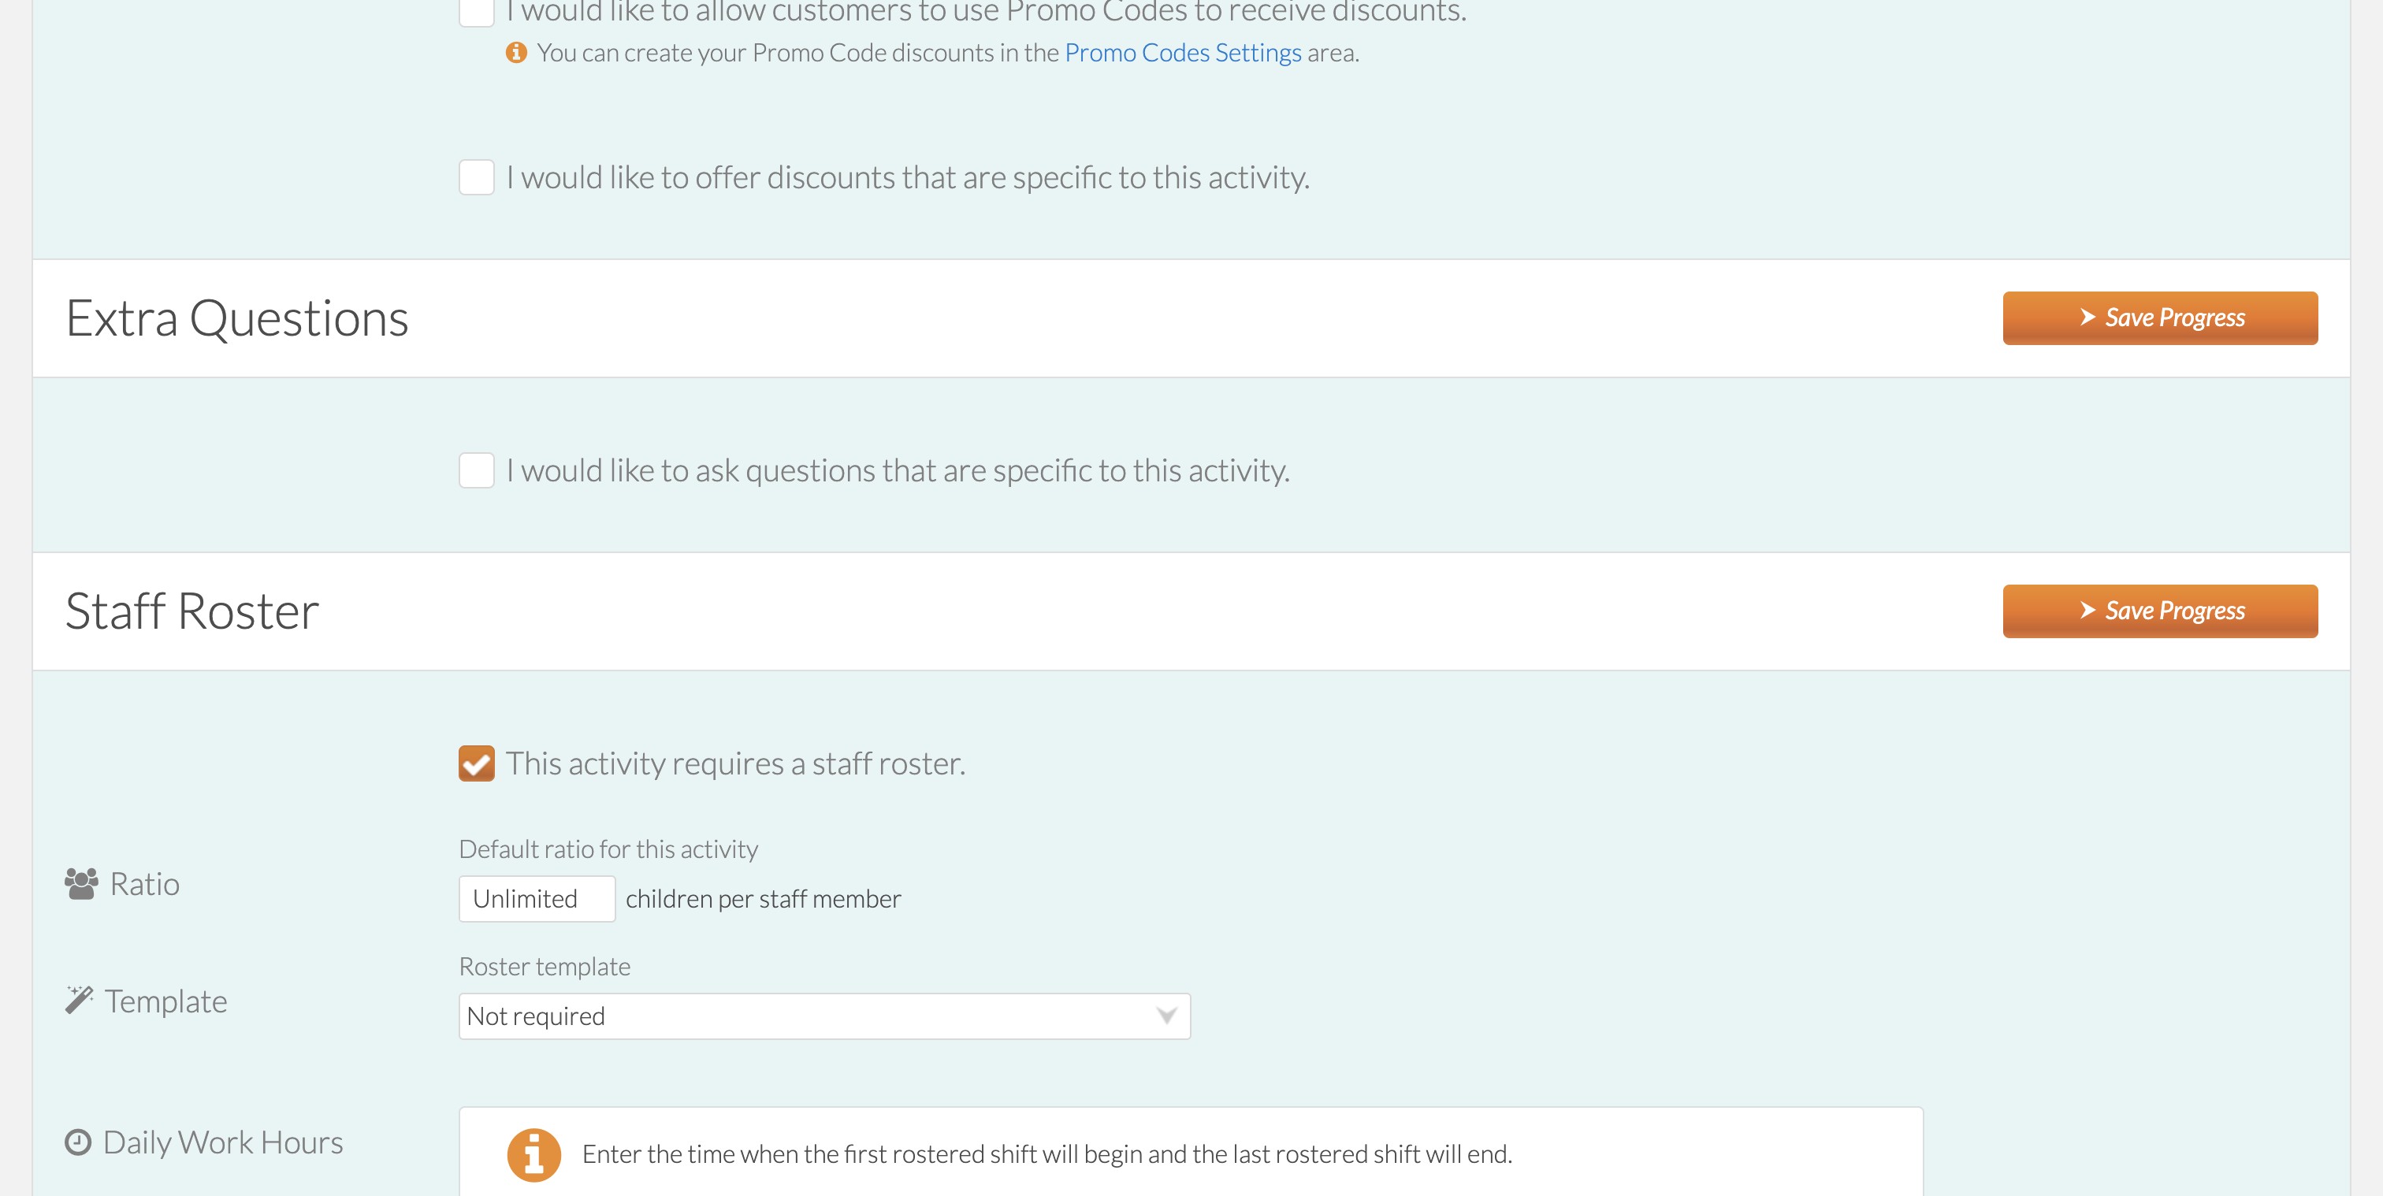Click the Staff Roster heading
This screenshot has width=2383, height=1196.
coord(192,611)
